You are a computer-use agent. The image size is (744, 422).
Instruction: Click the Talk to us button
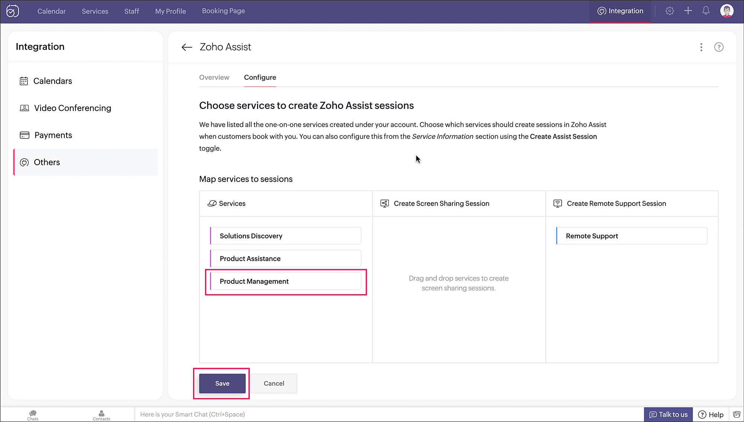(668, 415)
